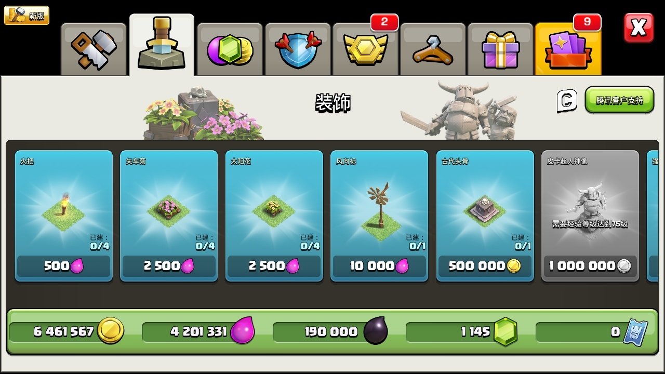Select the 矢车菊 flower decoration card
665x374 pixels.
169,216
